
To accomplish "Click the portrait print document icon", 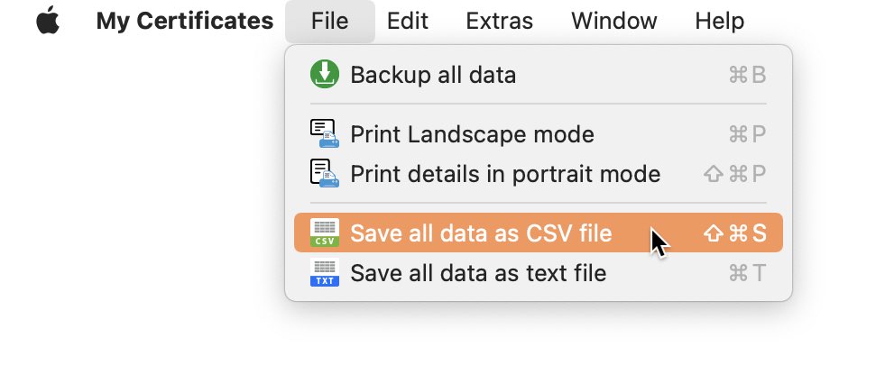I will coord(325,173).
